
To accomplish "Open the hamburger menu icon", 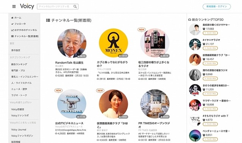I will (14, 7).
